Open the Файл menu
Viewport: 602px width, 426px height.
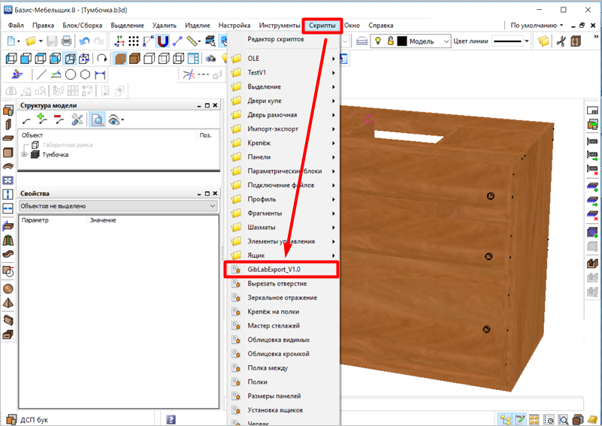click(x=16, y=26)
